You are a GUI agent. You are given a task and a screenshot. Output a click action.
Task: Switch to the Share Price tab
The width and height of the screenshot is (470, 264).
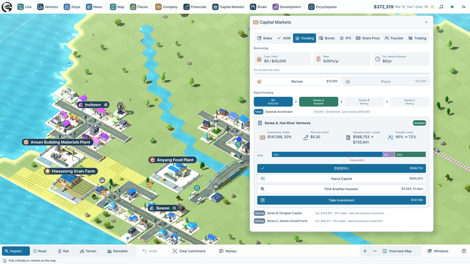[x=368, y=38]
